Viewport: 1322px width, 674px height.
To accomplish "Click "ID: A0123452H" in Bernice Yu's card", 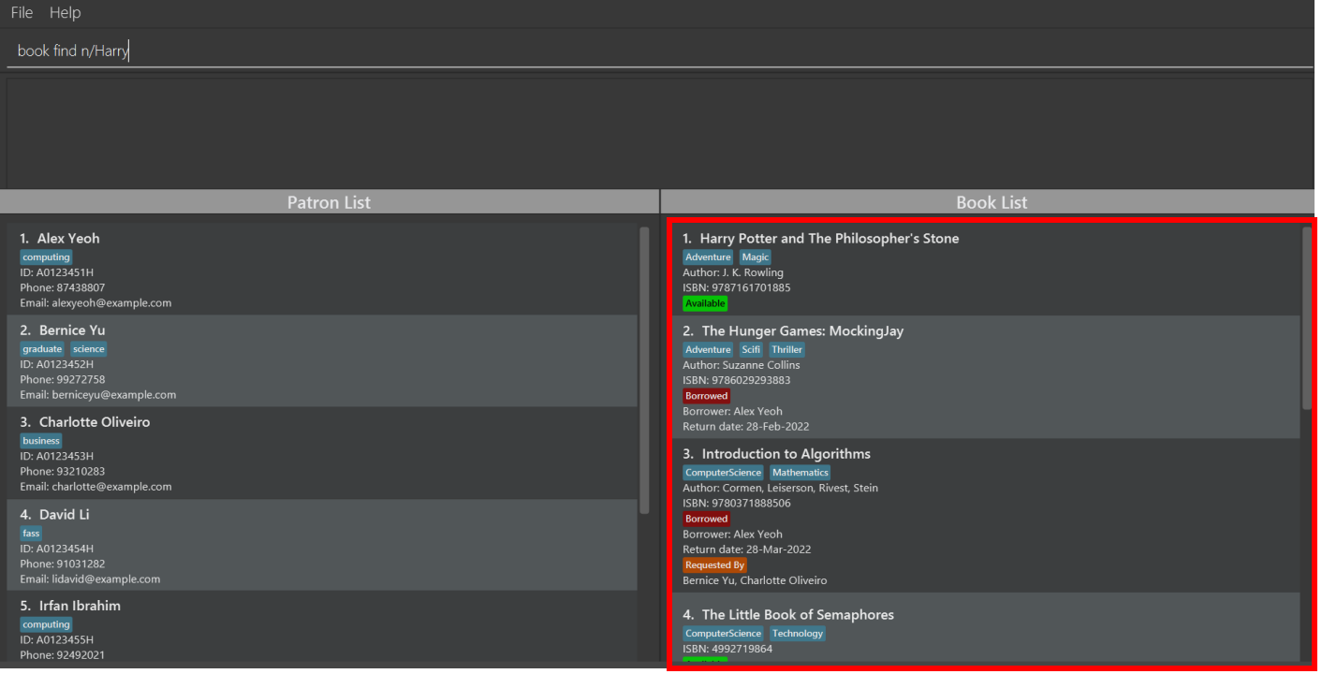I will click(57, 364).
